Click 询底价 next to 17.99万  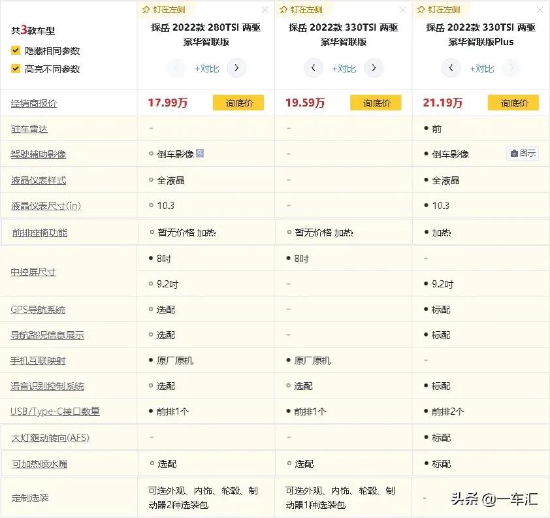pyautogui.click(x=238, y=103)
